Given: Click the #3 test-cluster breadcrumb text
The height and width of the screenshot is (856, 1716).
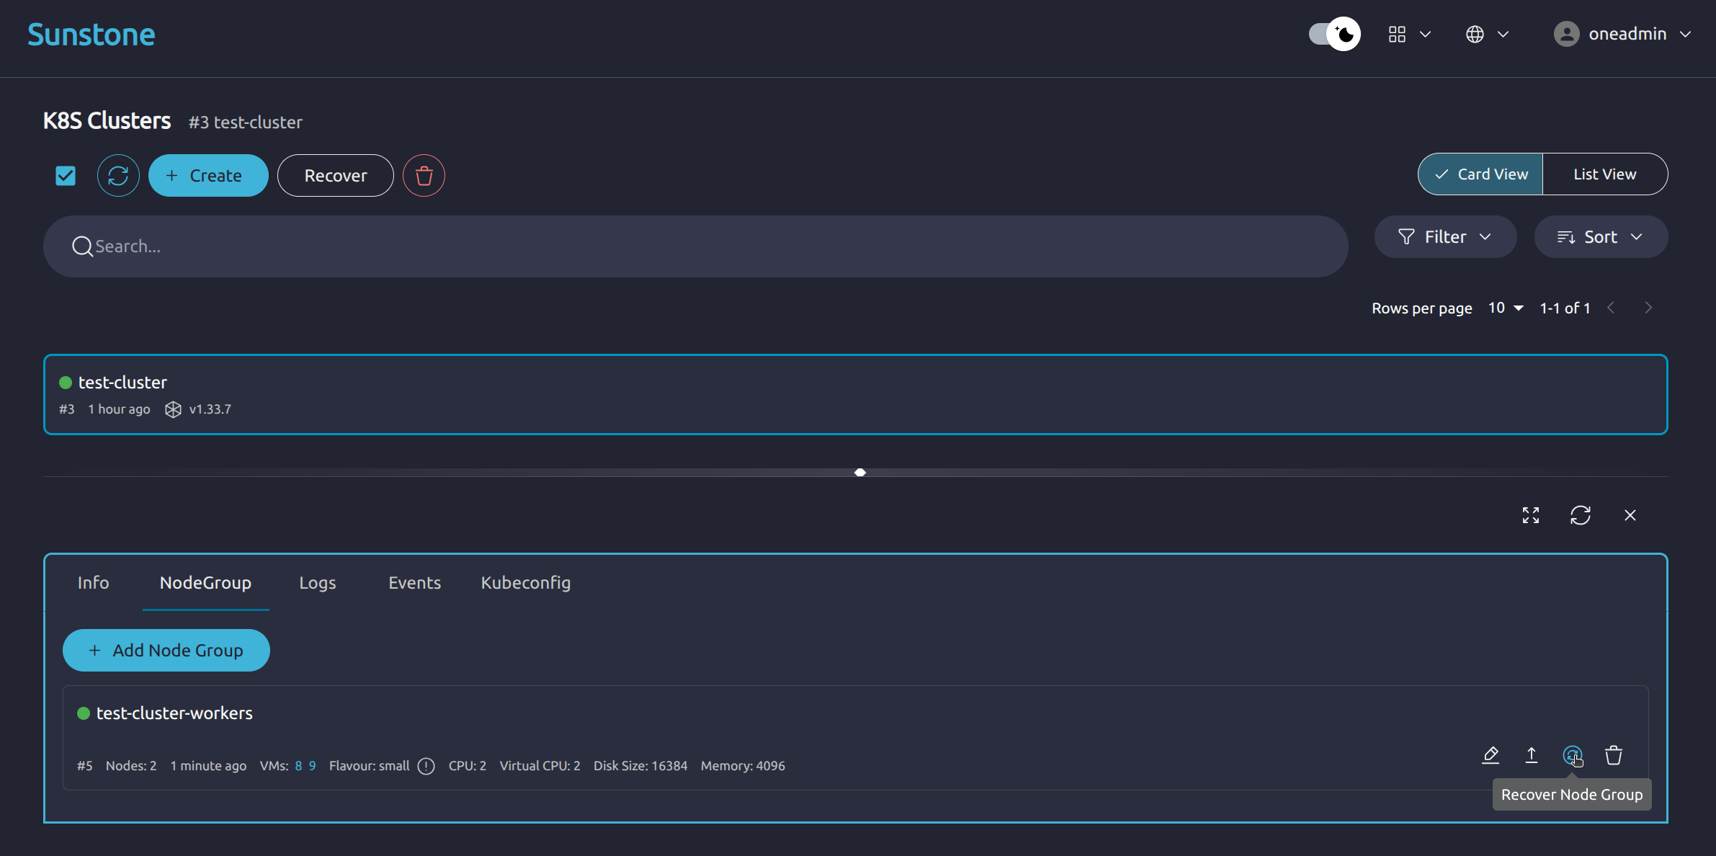Looking at the screenshot, I should [x=246, y=122].
